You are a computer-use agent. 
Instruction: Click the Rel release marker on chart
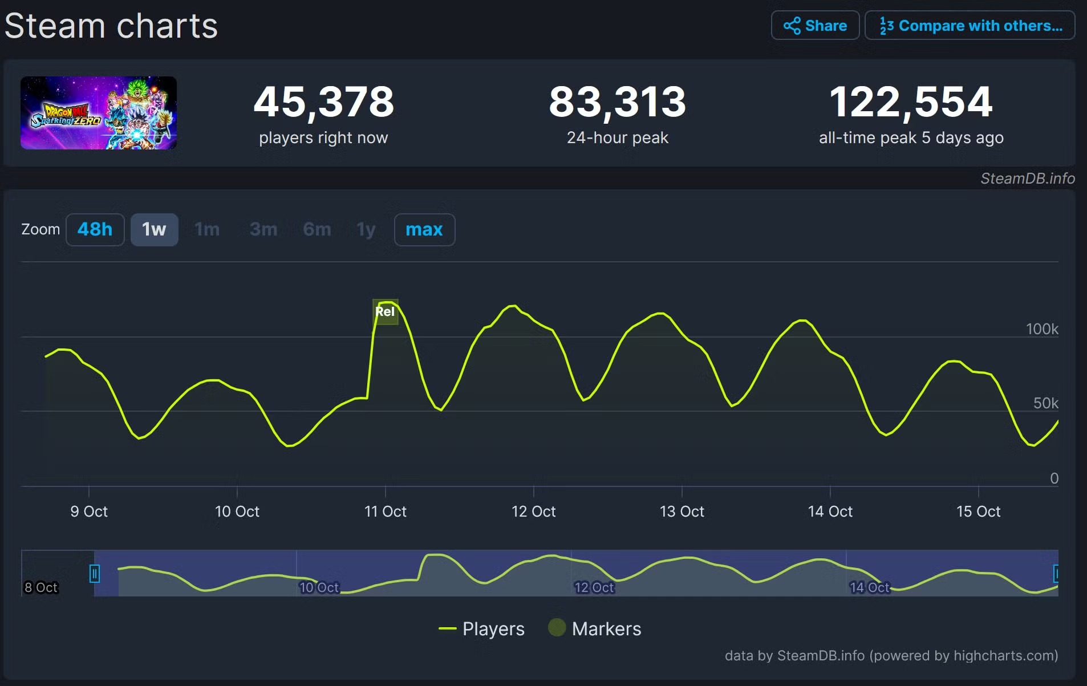pyautogui.click(x=385, y=311)
